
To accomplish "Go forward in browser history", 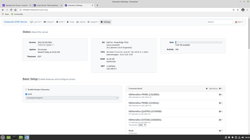I will point(7,10).
